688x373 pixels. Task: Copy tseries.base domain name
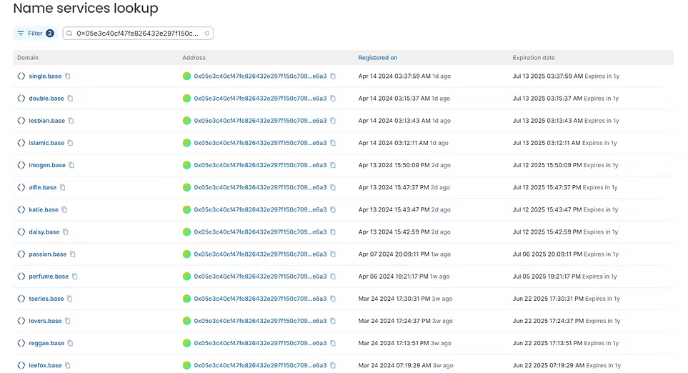pos(70,299)
